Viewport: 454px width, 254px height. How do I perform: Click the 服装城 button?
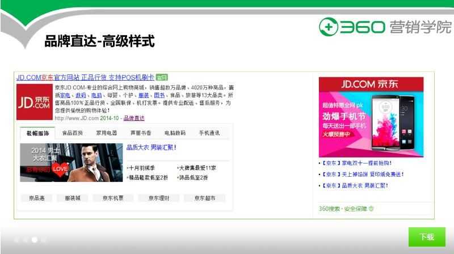(x=73, y=198)
